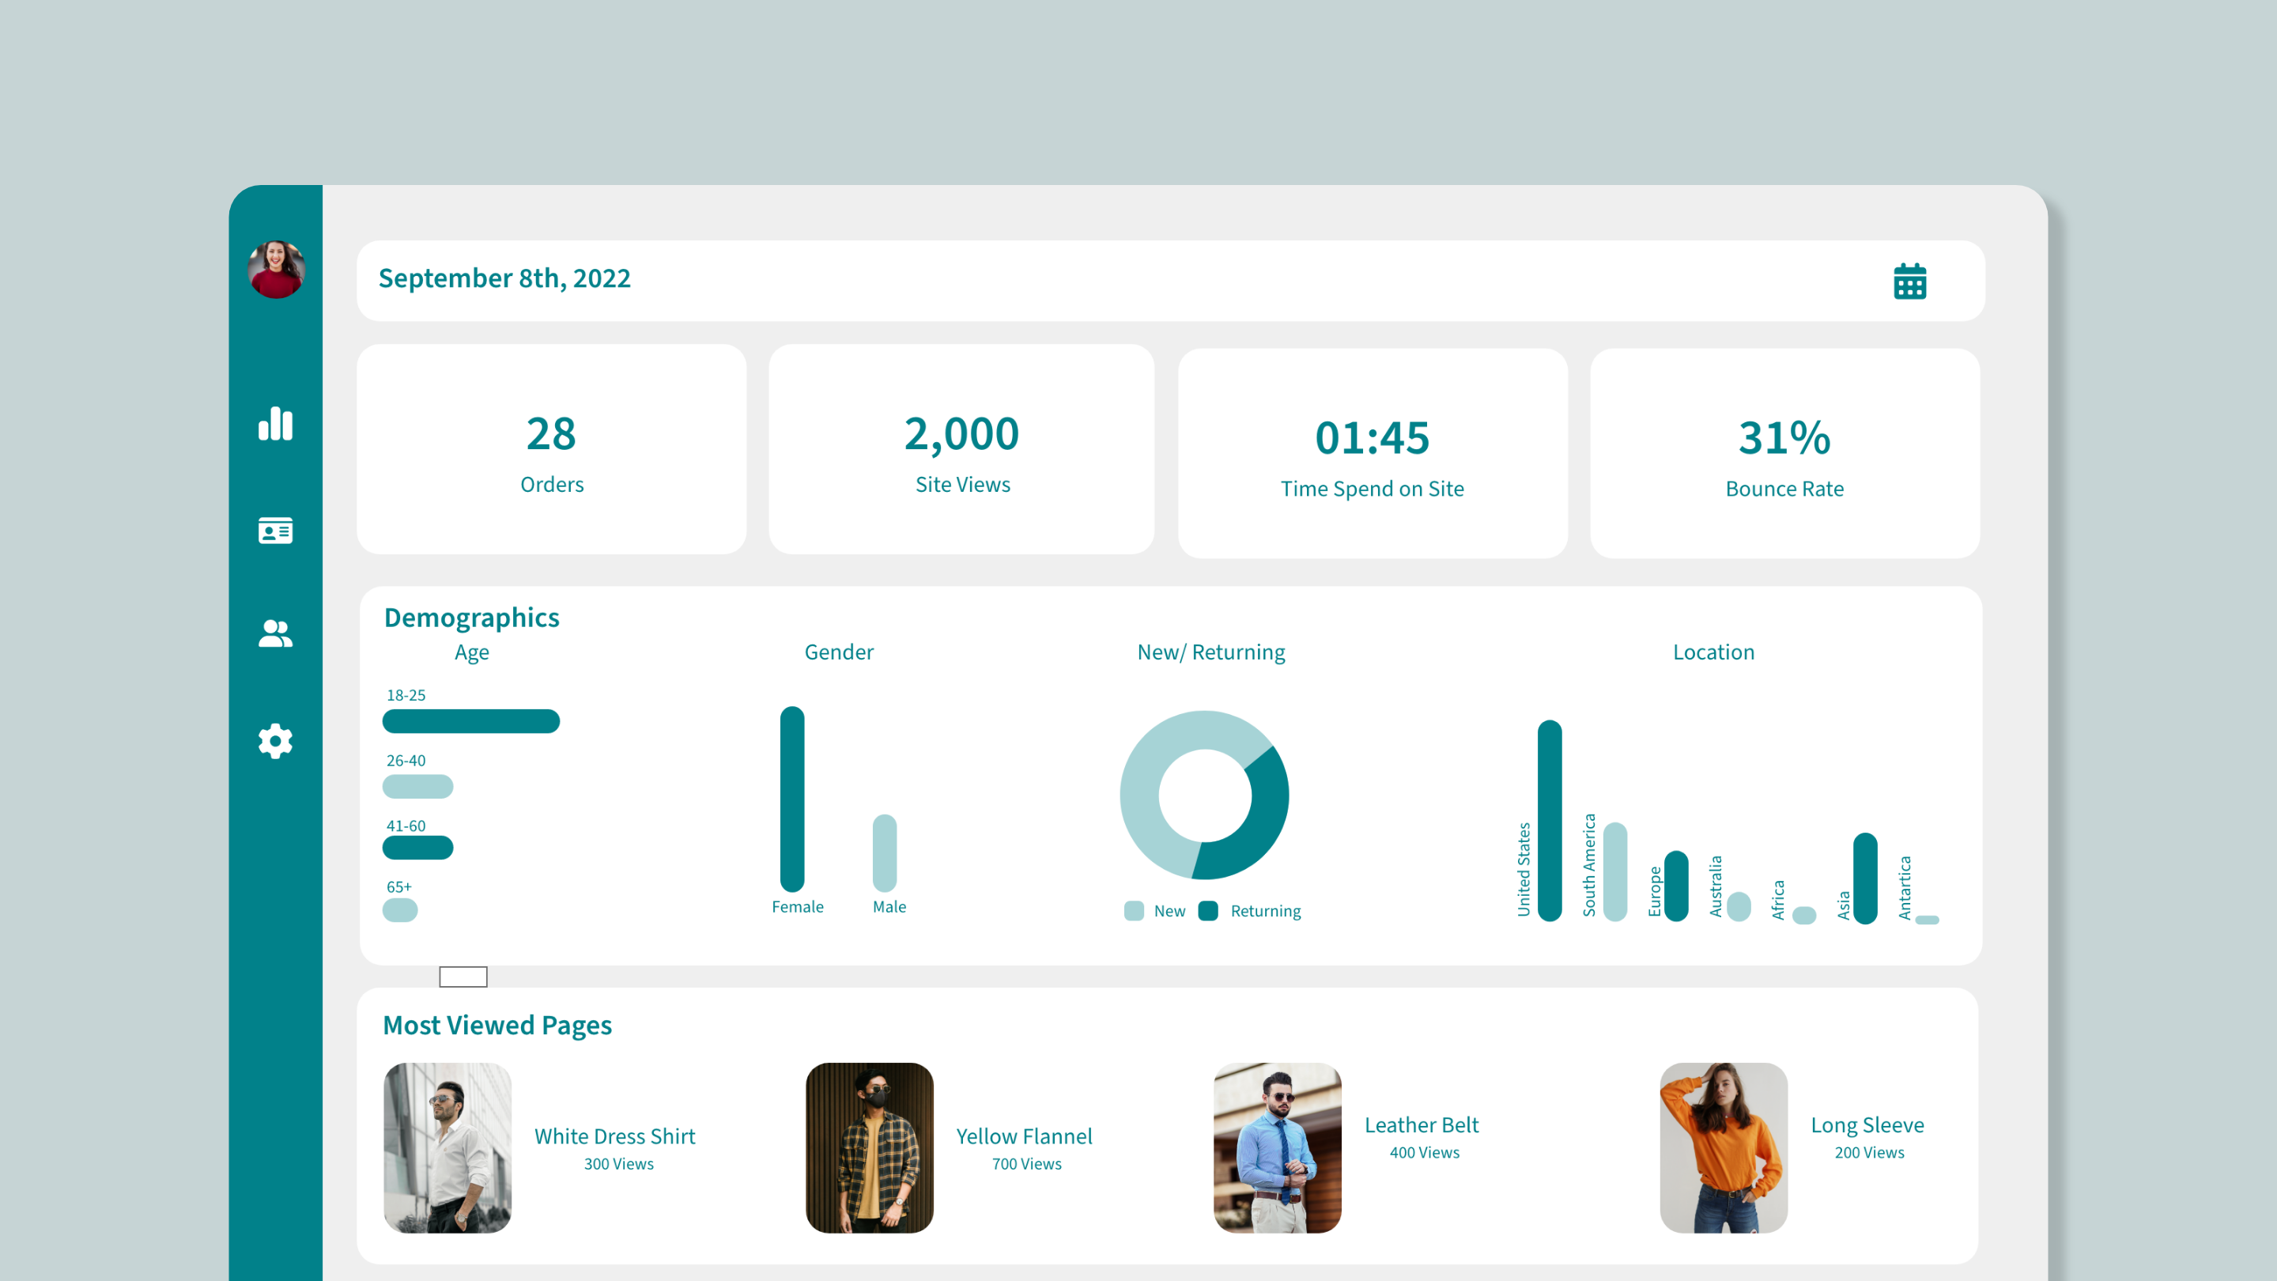Open the Bounce Rate card
Screen dimensions: 2277x1281
coord(1784,452)
